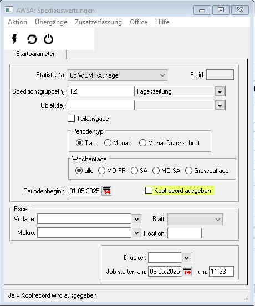This screenshot has height=306, width=255.
Task: Click the power exit toolbar icon
Action: point(48,39)
